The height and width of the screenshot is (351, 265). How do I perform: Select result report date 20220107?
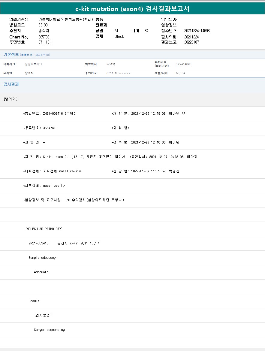(191, 42)
